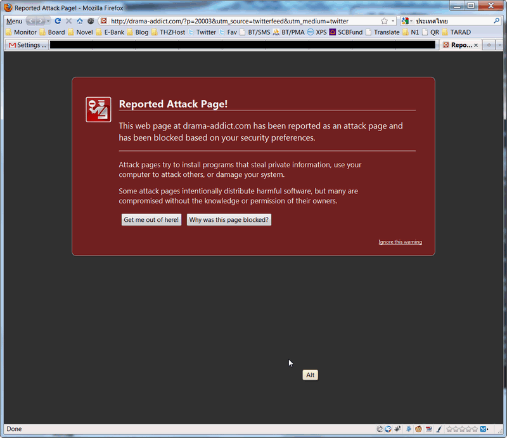
Task: Open the Novel bookmarks folder
Action: [80, 32]
